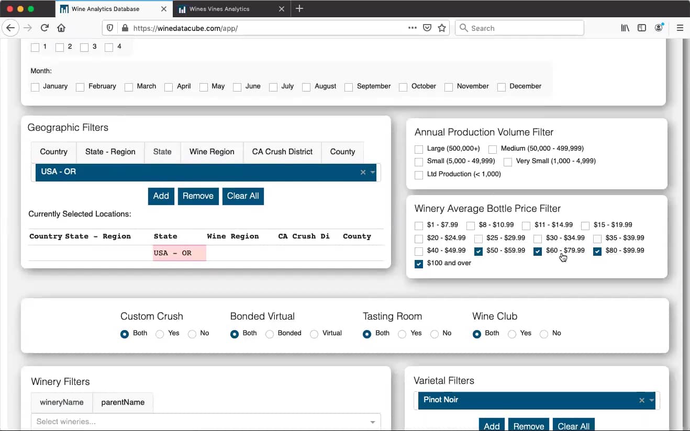The width and height of the screenshot is (690, 431).
Task: Click Remove under Geographic Filters
Action: pos(198,196)
